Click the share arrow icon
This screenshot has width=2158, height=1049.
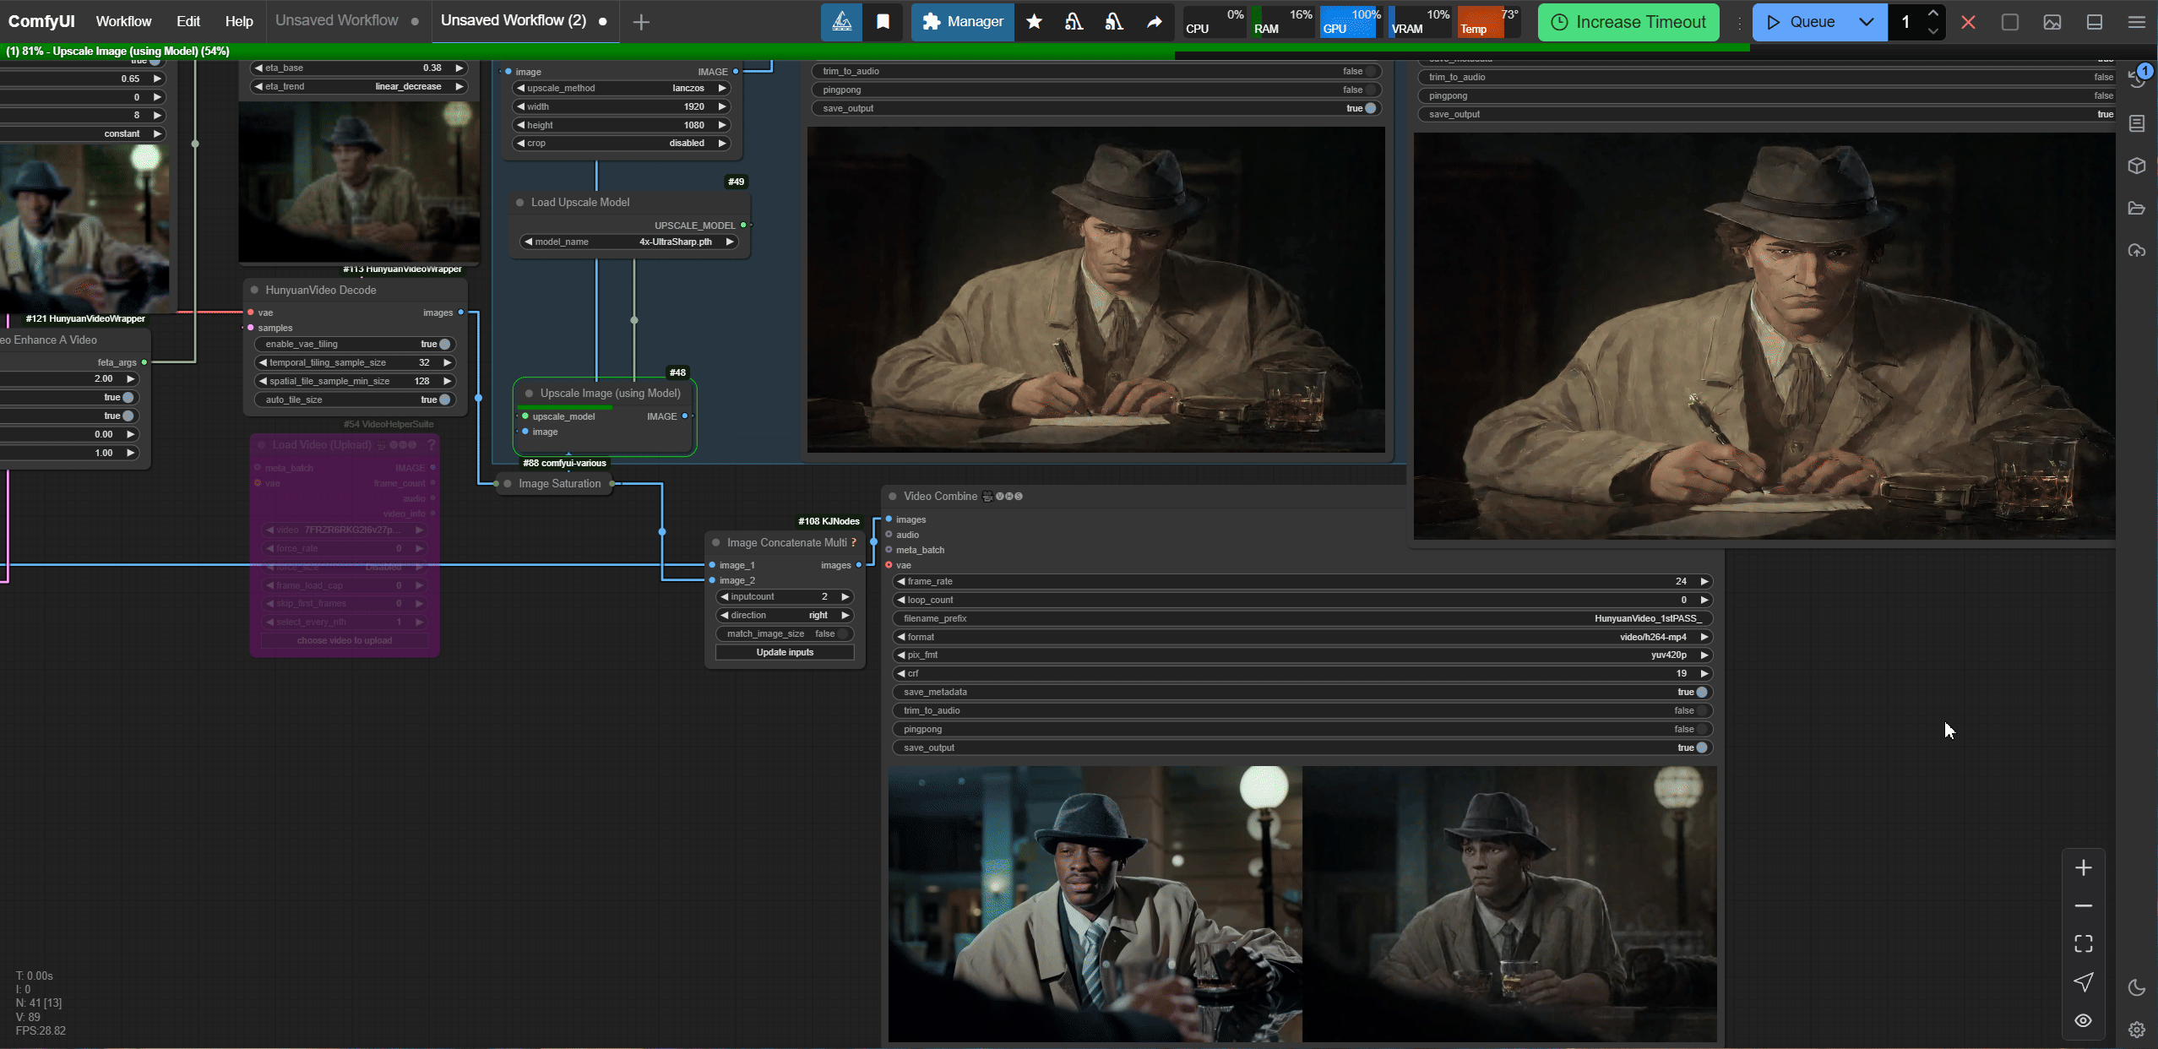(x=1155, y=22)
